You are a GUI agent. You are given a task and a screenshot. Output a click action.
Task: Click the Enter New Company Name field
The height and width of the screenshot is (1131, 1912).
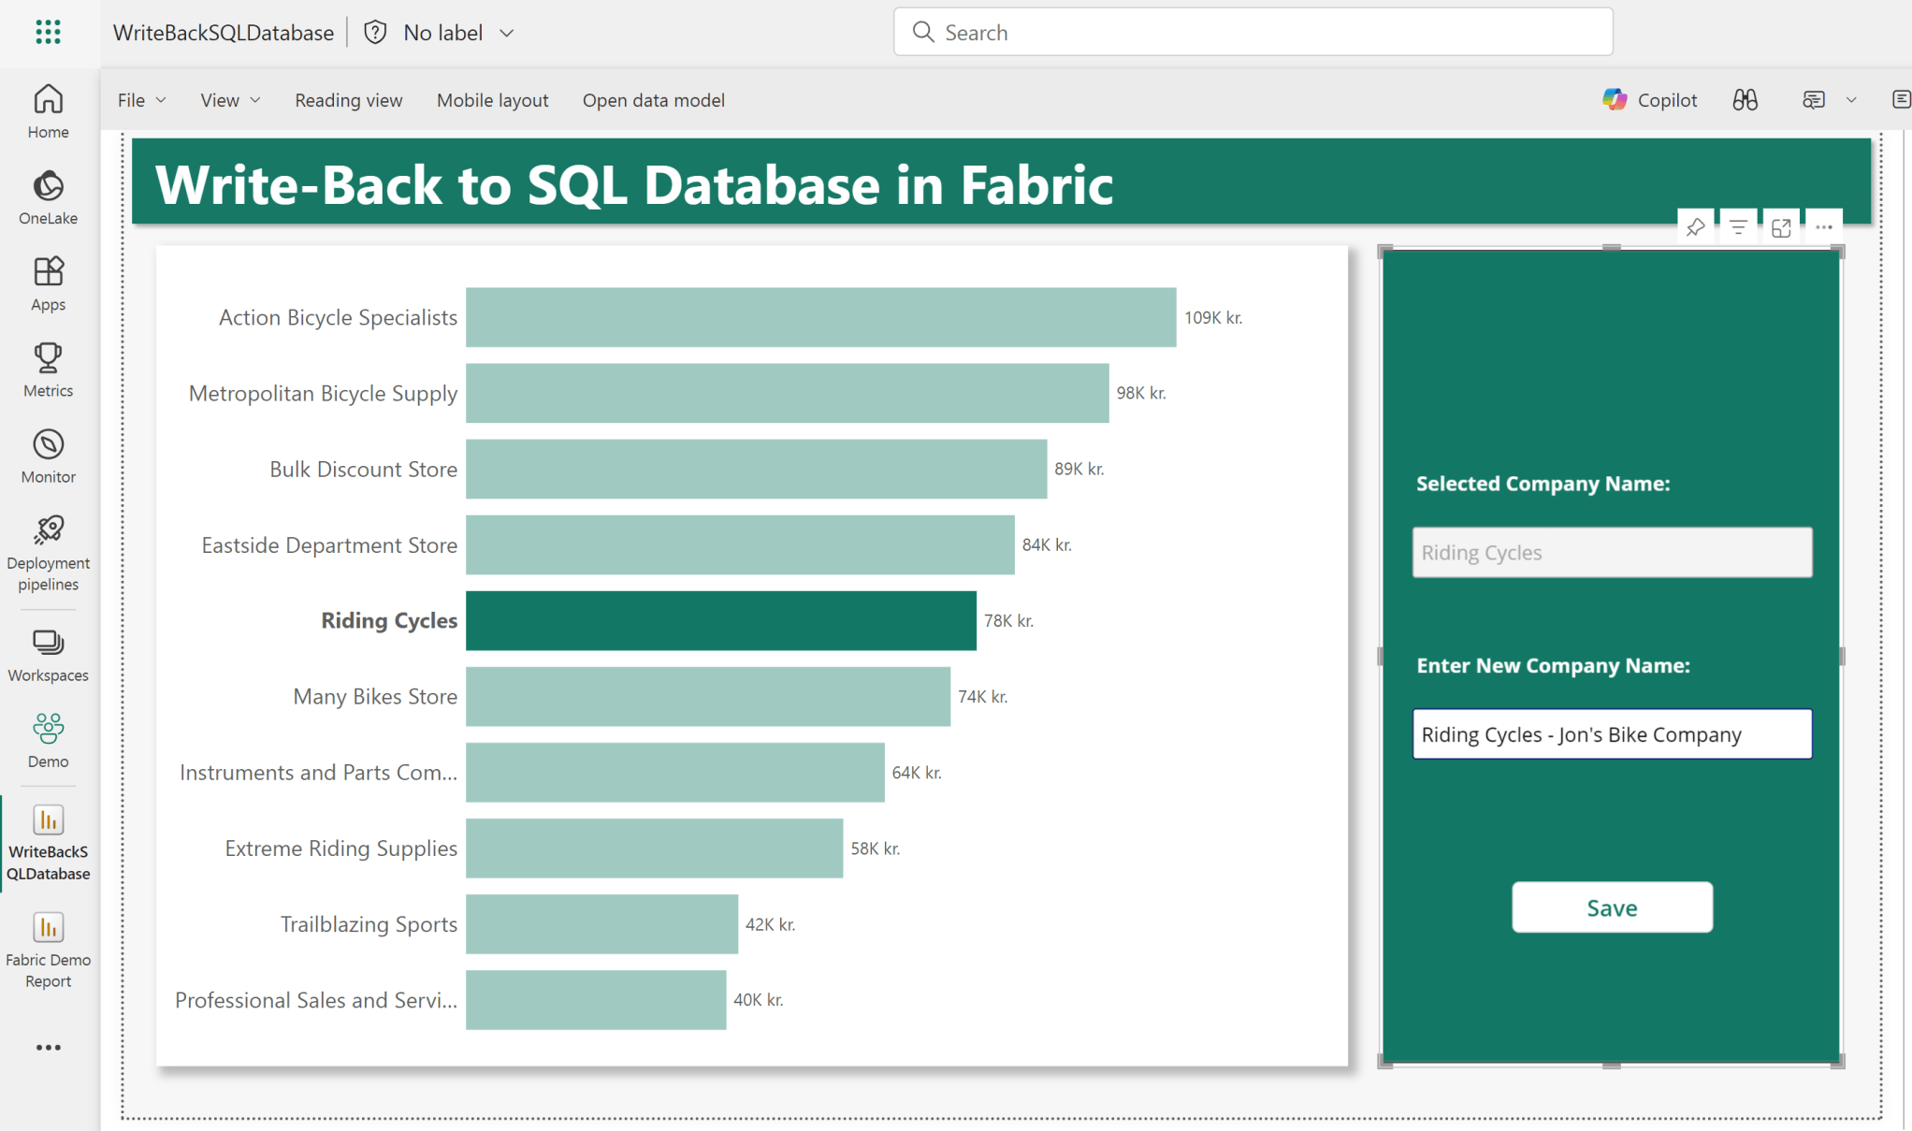point(1612,733)
